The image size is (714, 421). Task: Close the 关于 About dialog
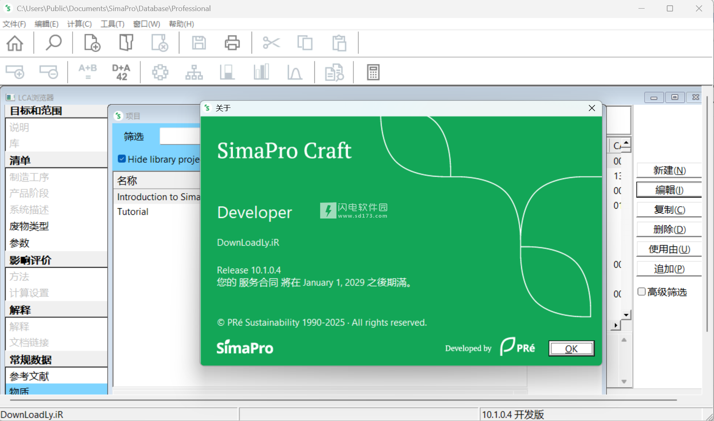point(592,108)
